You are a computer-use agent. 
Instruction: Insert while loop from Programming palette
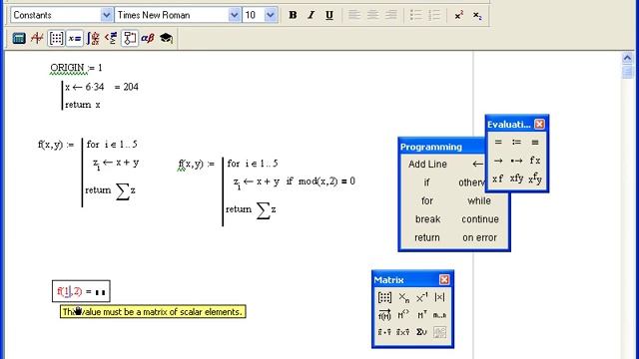[x=479, y=200]
